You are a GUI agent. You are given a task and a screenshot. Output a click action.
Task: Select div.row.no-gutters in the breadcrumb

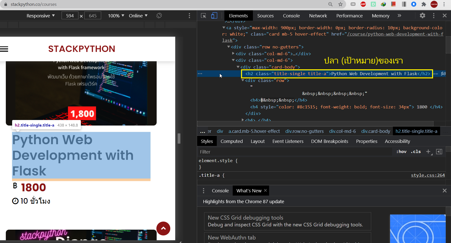pos(304,131)
